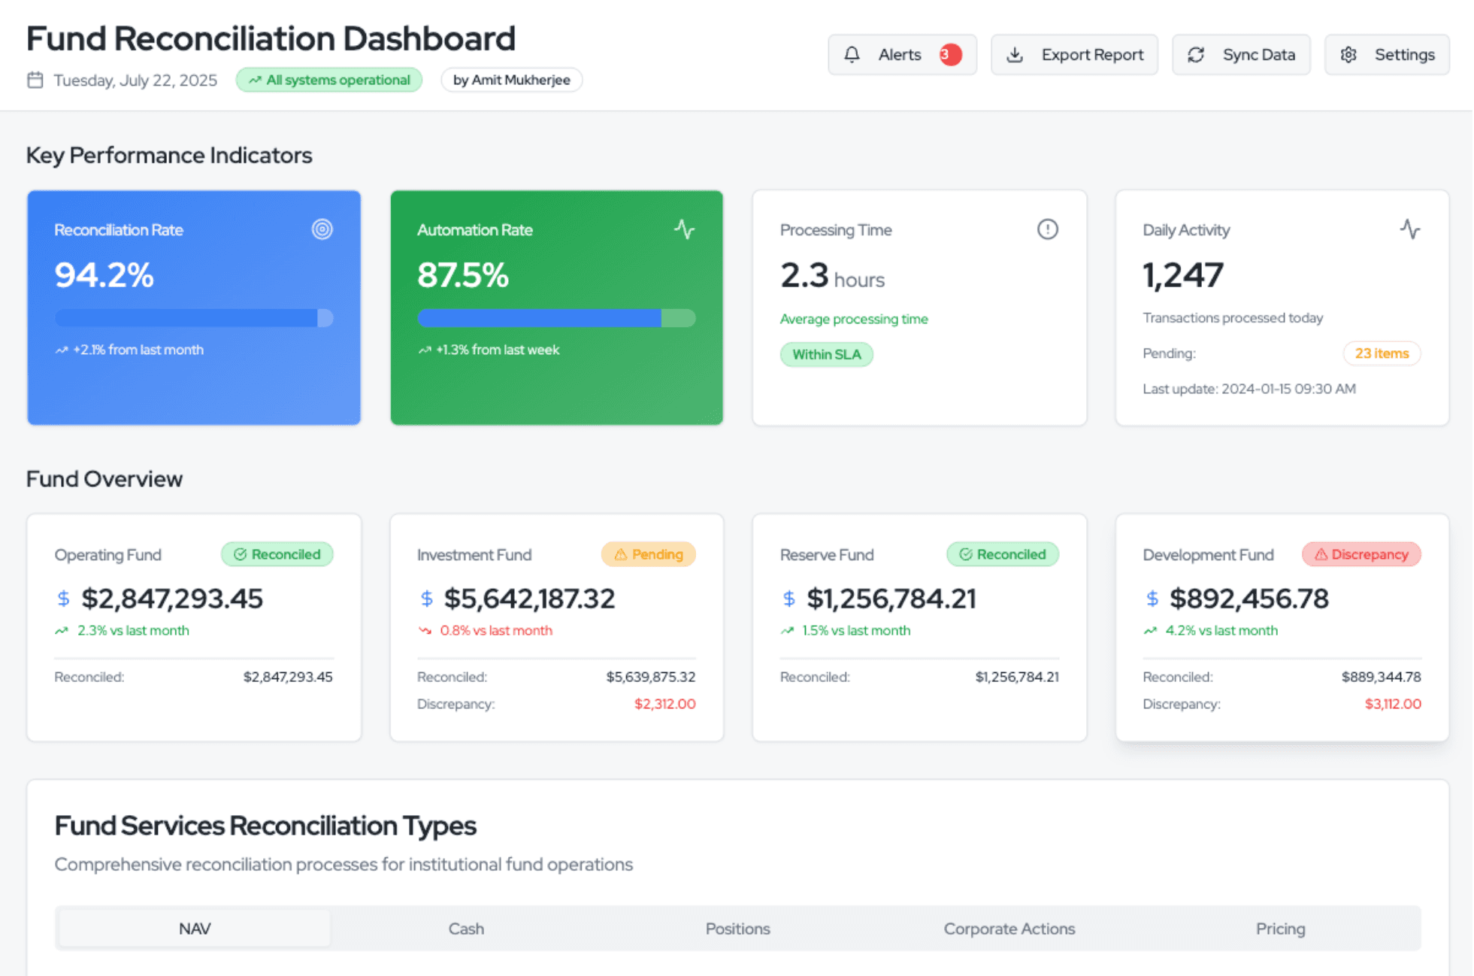The height and width of the screenshot is (976, 1474).
Task: Click the Alerts bell icon
Action: point(852,54)
